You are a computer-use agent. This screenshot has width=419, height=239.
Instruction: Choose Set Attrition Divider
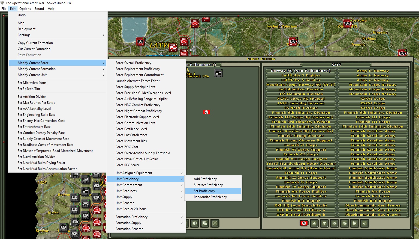(x=58, y=97)
